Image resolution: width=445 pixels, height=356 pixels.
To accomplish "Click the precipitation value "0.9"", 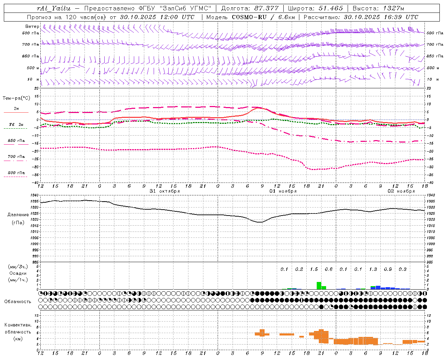I will [388, 269].
